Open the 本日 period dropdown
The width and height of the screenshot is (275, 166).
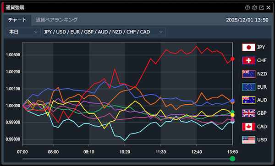(23, 32)
